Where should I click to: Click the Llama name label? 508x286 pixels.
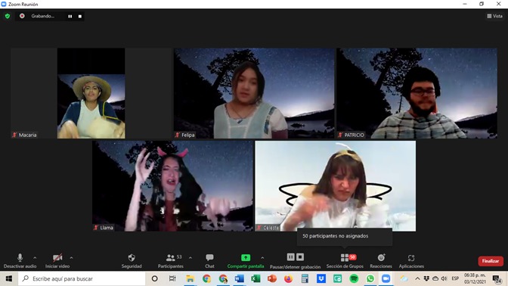click(x=107, y=228)
